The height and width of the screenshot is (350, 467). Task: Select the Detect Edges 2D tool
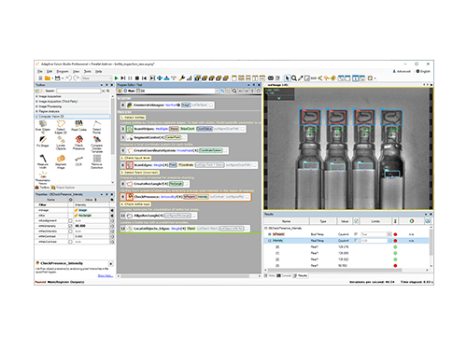pos(61,127)
